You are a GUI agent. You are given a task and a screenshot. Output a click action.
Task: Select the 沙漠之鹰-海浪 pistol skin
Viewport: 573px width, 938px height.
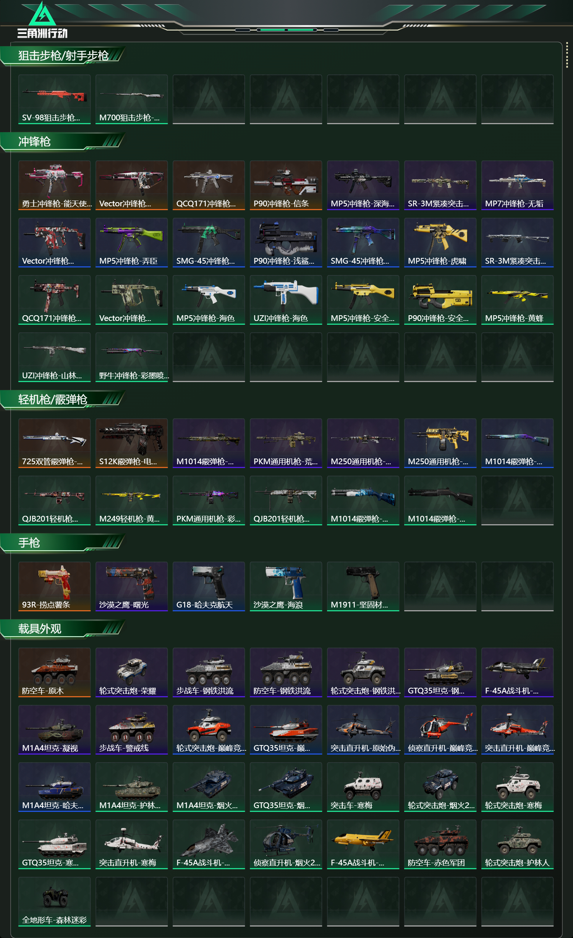tap(286, 586)
